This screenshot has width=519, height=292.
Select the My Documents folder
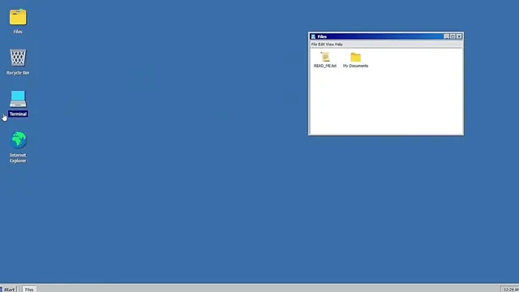point(355,60)
